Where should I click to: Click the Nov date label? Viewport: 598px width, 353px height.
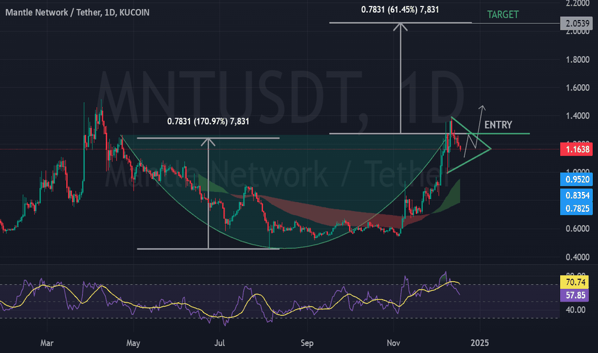[393, 343]
